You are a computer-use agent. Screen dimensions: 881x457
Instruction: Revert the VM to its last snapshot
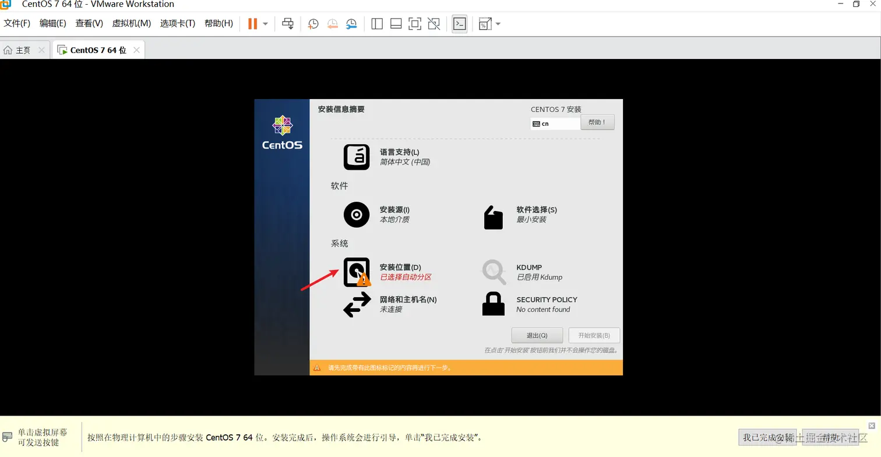[x=332, y=24]
